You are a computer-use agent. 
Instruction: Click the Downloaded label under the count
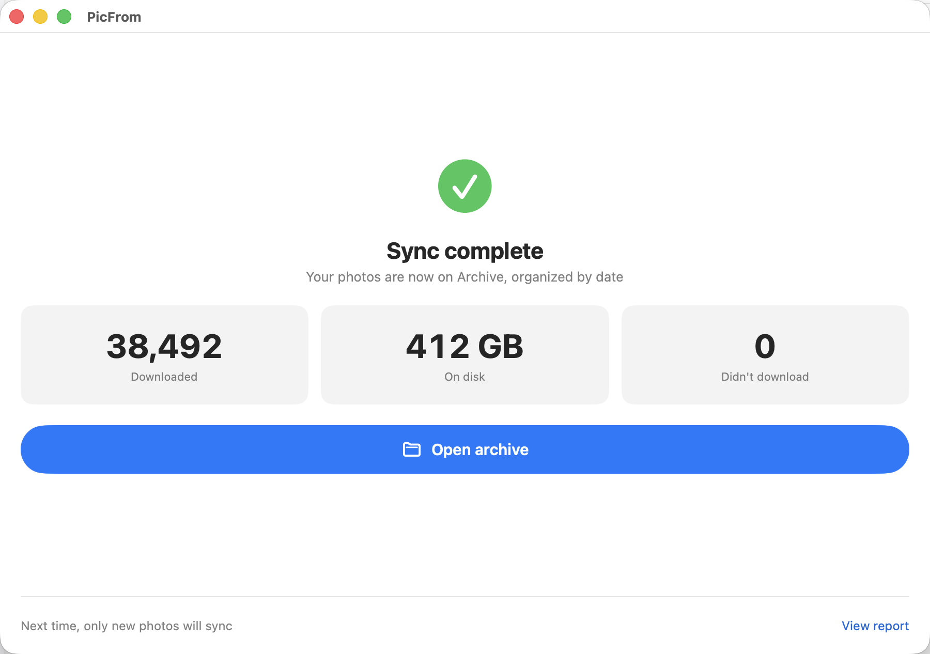[x=164, y=377]
